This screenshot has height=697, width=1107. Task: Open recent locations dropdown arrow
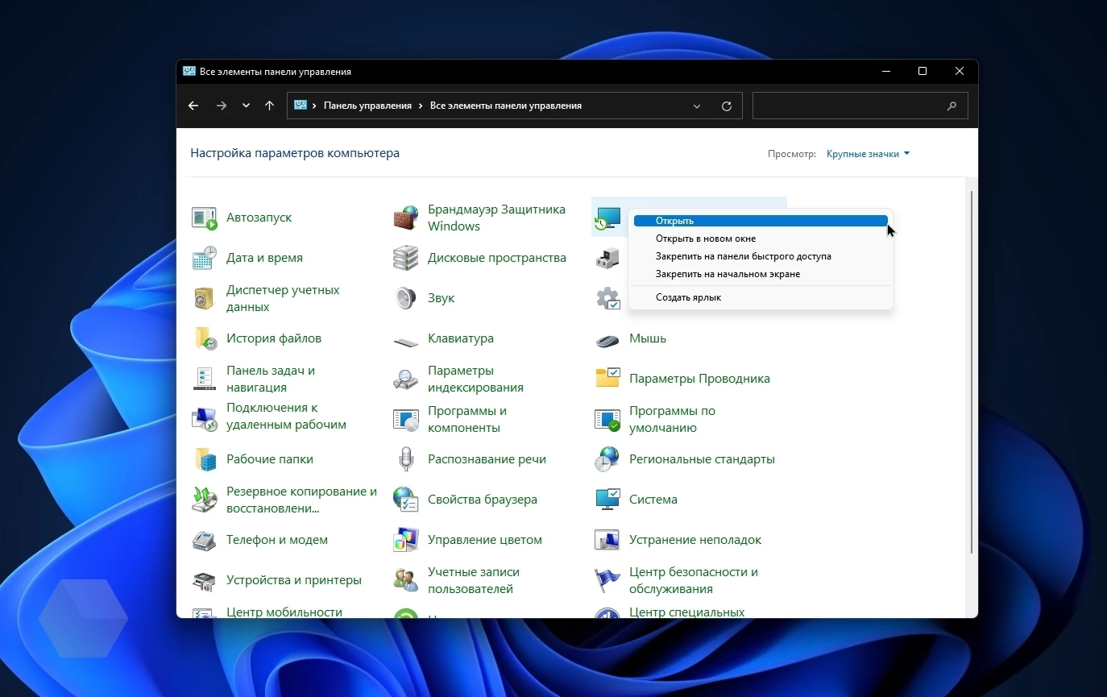coord(246,106)
